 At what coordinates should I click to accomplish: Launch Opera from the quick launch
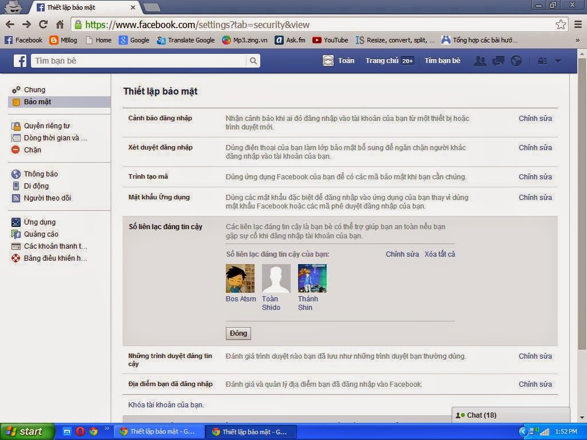click(80, 431)
